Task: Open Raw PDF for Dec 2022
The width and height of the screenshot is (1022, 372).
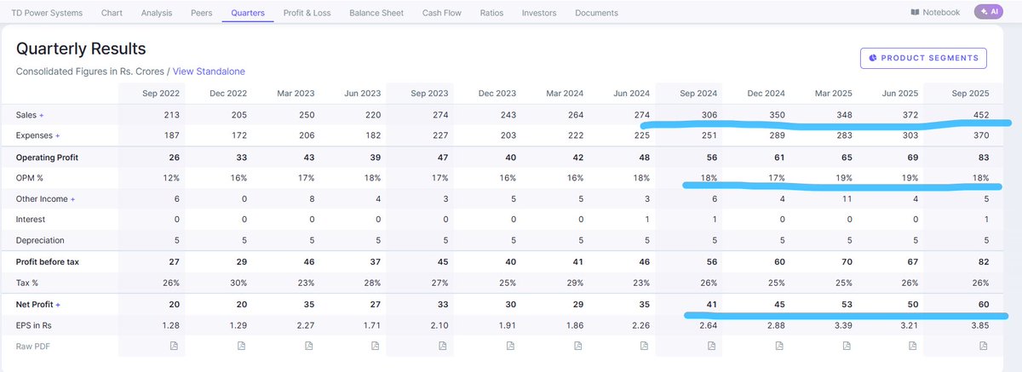Action: (x=241, y=346)
